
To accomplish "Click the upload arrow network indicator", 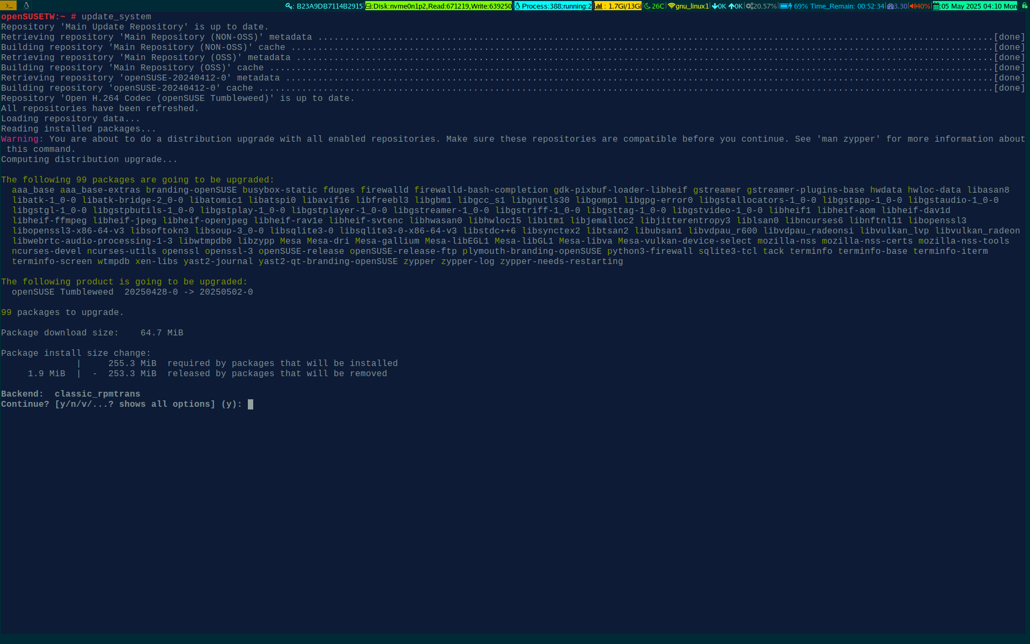I will 731,6.
